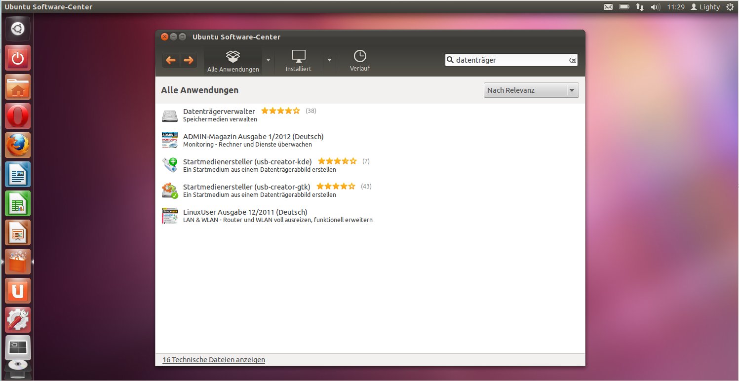Click the Ubuntu Software Center launcher icon
Viewport: 739px width, 381px height.
point(18,262)
